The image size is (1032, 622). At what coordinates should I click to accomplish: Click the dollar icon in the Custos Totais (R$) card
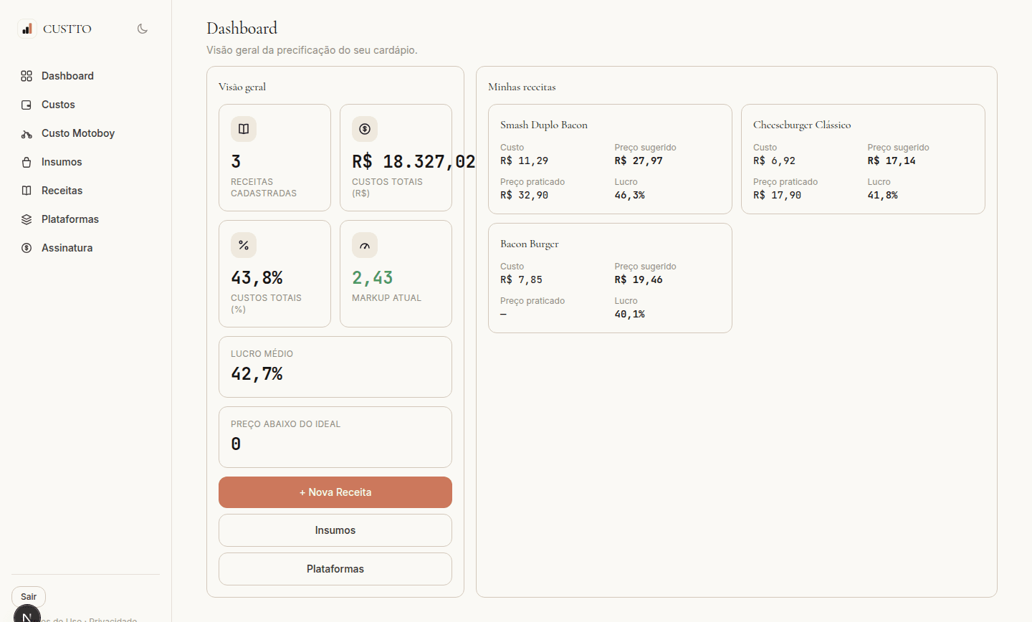pyautogui.click(x=365, y=129)
